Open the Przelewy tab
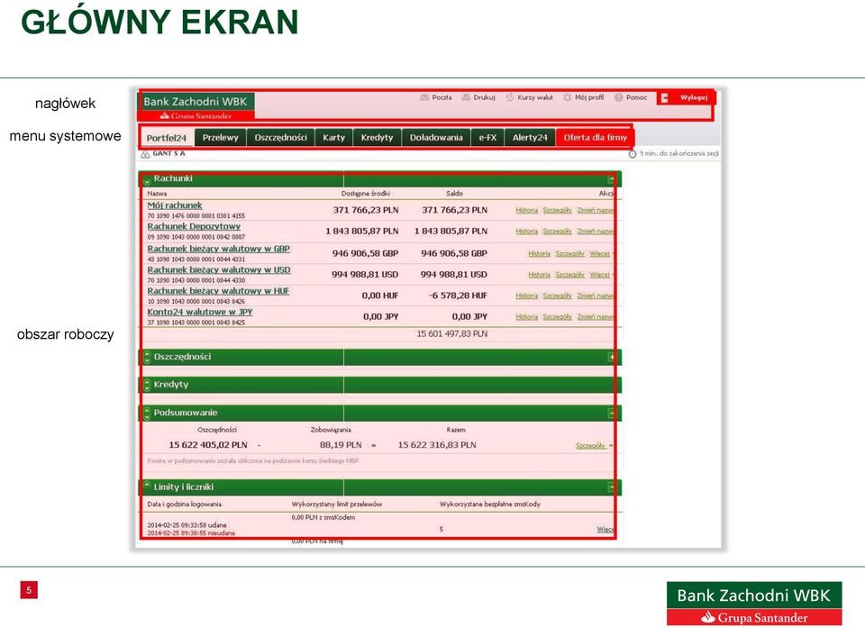Screen dimensions: 865x628 coord(220,138)
